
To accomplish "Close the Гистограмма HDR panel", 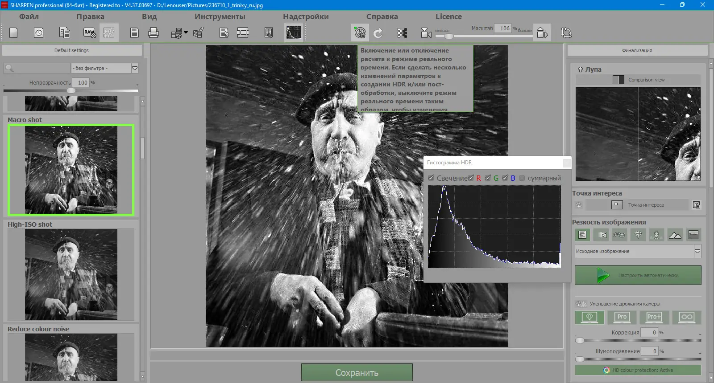I will pos(567,163).
